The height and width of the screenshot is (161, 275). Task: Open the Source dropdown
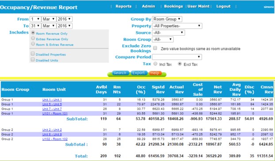[168, 33]
